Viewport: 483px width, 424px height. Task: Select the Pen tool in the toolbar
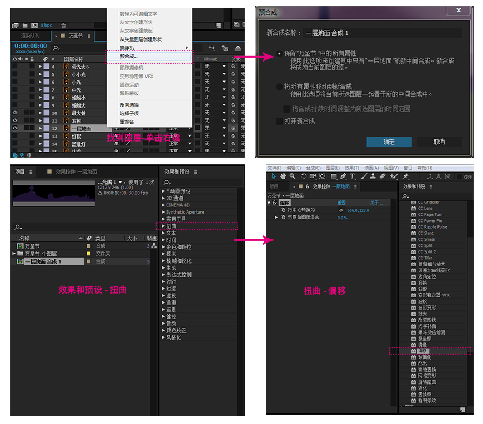(x=343, y=176)
